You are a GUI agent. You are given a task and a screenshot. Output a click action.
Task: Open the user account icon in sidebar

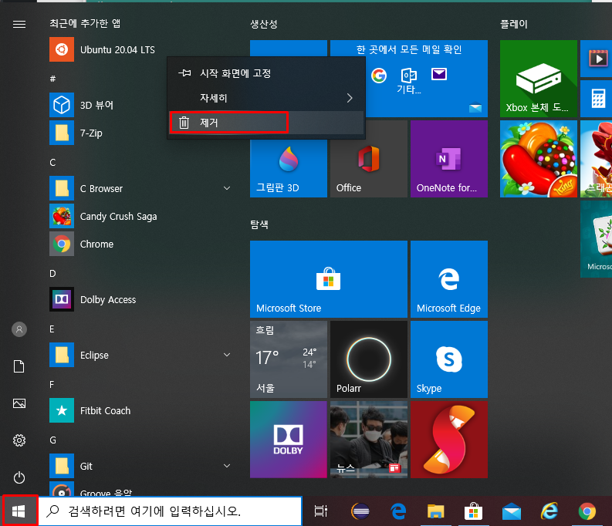[19, 329]
